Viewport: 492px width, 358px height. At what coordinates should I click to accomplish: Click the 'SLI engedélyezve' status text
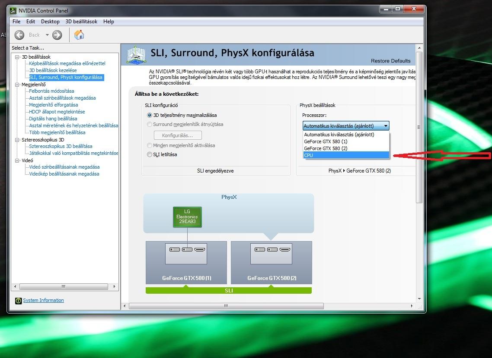215,171
